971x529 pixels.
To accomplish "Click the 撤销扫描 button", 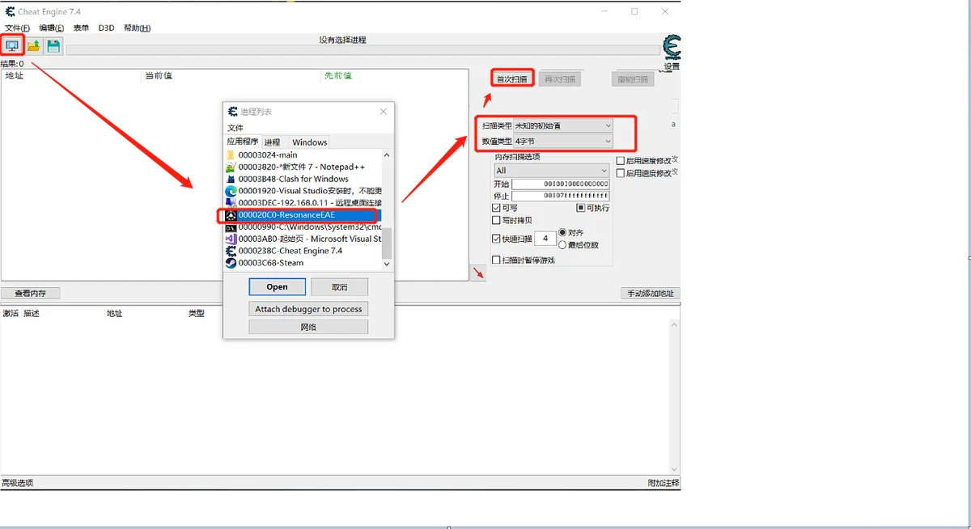I will 633,79.
